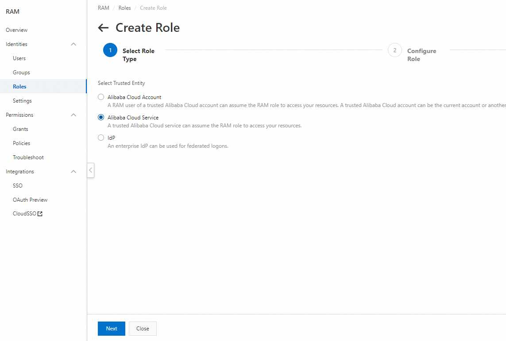Open the Policies page

point(20,143)
